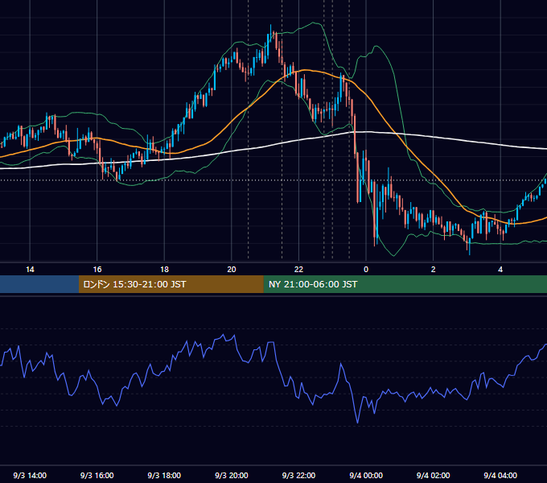Click the 22 hour label on the upper time axis
Image resolution: width=547 pixels, height=483 pixels.
click(298, 270)
